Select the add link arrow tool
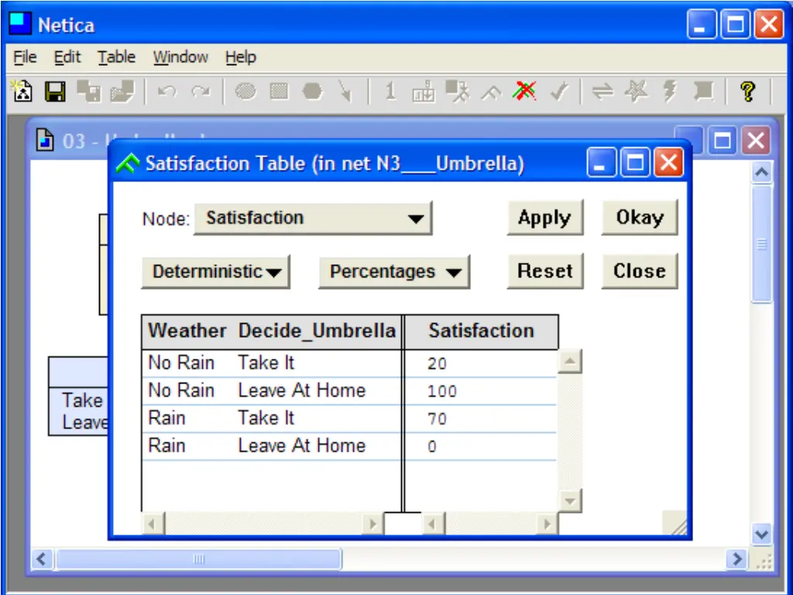This screenshot has width=793, height=595. coord(345,91)
